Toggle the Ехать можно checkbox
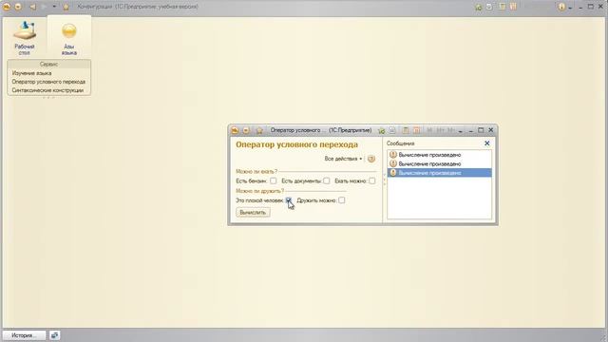This screenshot has height=342, width=608. (x=371, y=180)
